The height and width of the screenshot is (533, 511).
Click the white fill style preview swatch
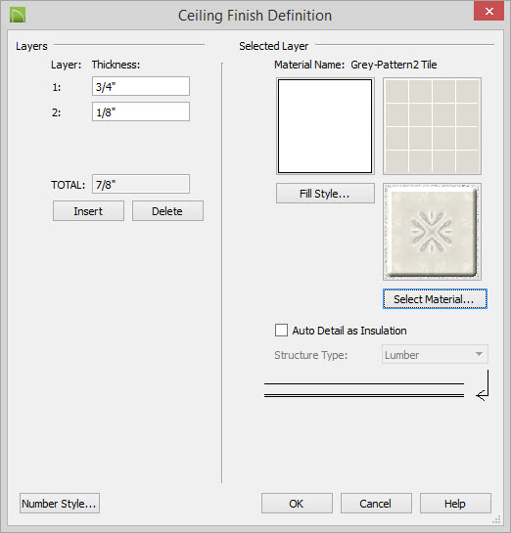(325, 126)
